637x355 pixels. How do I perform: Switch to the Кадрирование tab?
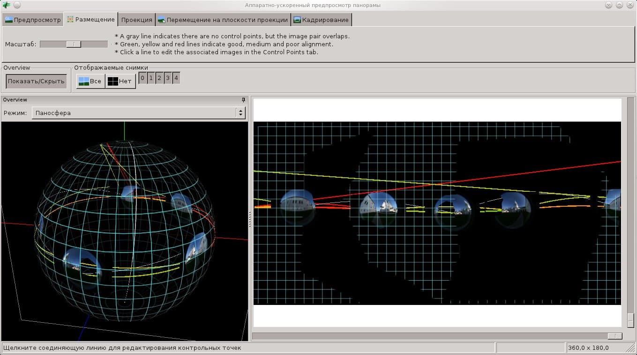click(x=321, y=20)
